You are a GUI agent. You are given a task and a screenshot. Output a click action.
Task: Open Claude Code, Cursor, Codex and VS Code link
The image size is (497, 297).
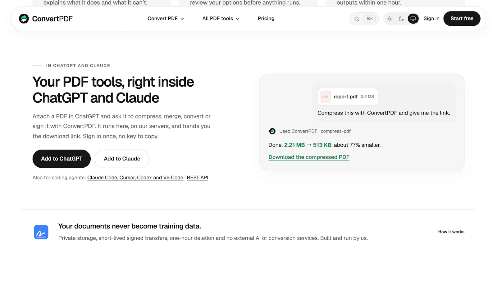(x=135, y=178)
